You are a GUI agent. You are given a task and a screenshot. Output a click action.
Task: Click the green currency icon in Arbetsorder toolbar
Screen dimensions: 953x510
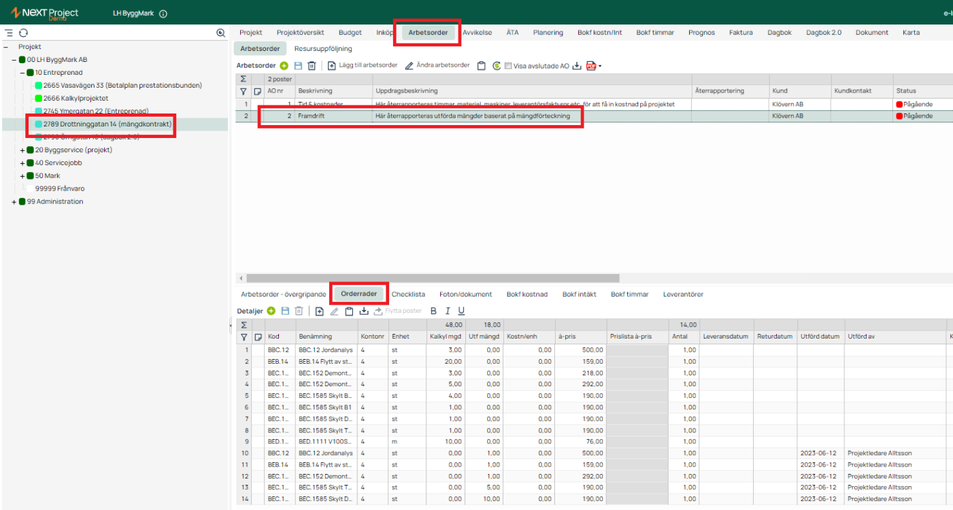(x=497, y=66)
